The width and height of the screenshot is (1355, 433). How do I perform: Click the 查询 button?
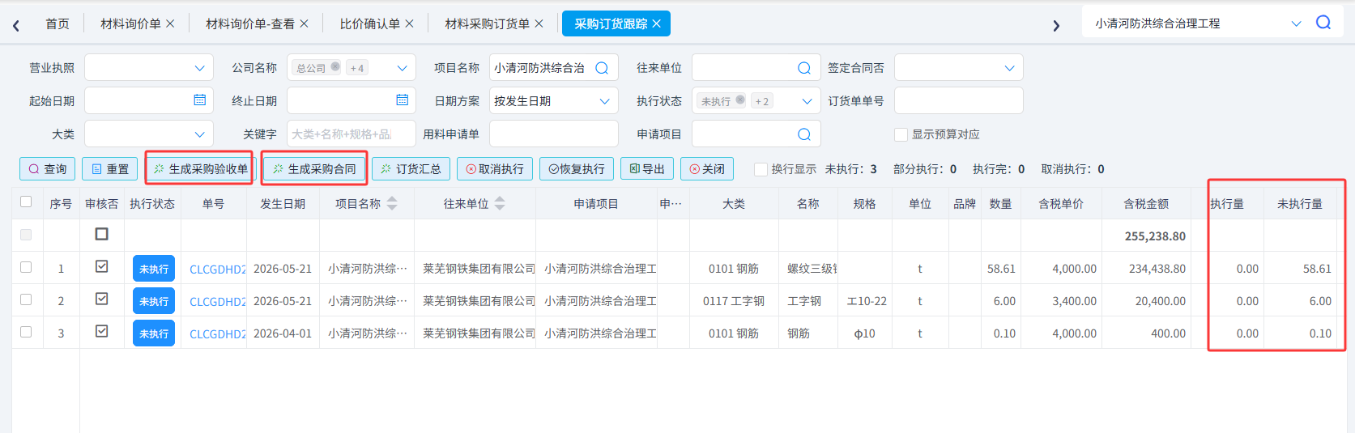tap(48, 168)
